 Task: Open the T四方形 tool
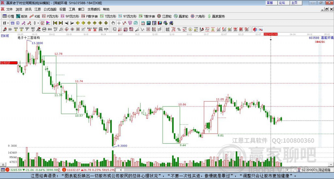coord(108,16)
